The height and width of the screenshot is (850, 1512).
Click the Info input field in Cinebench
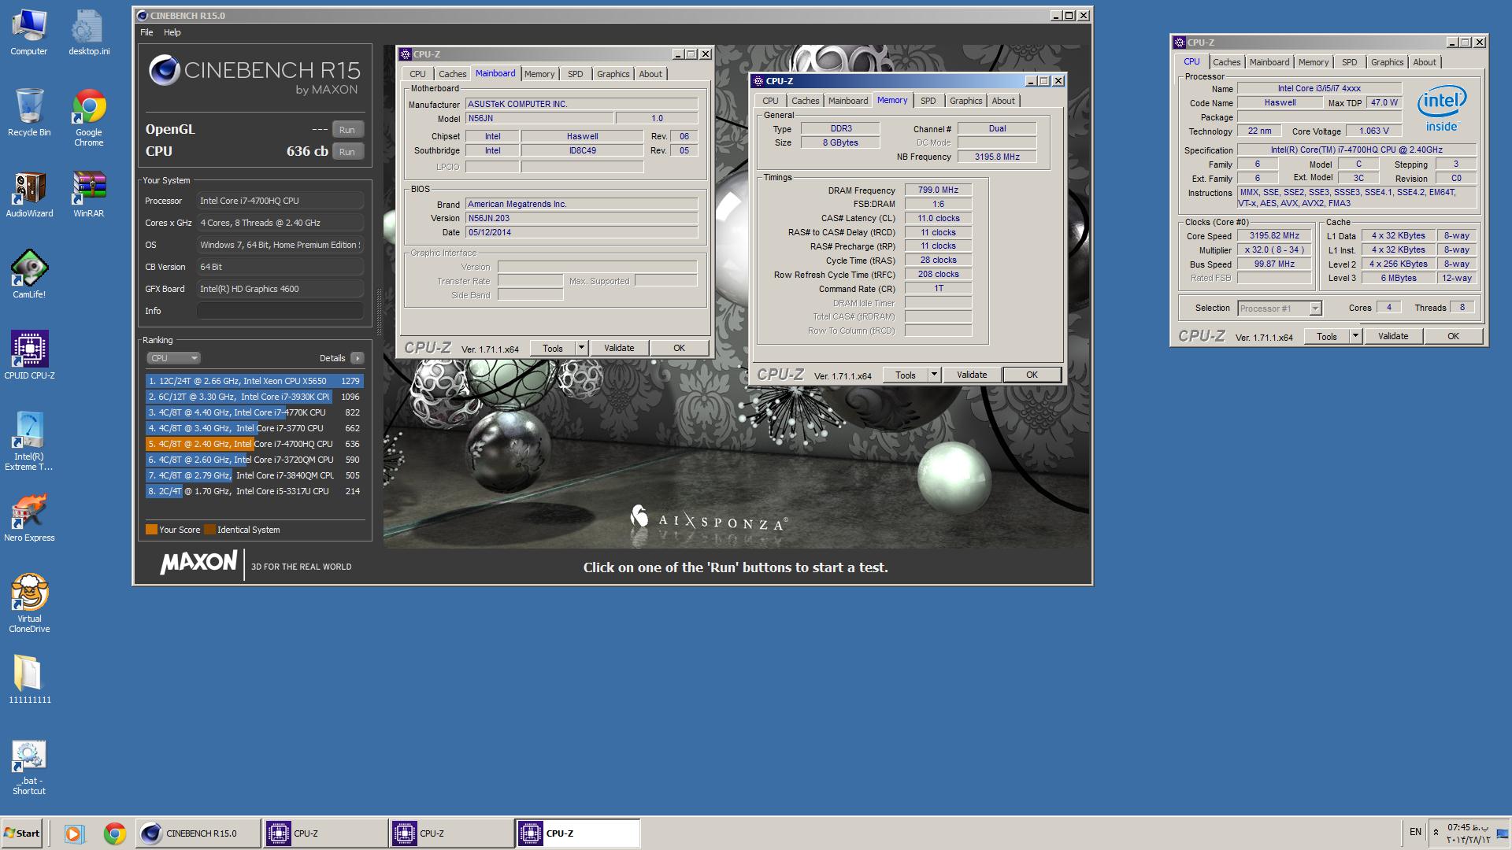(x=280, y=311)
